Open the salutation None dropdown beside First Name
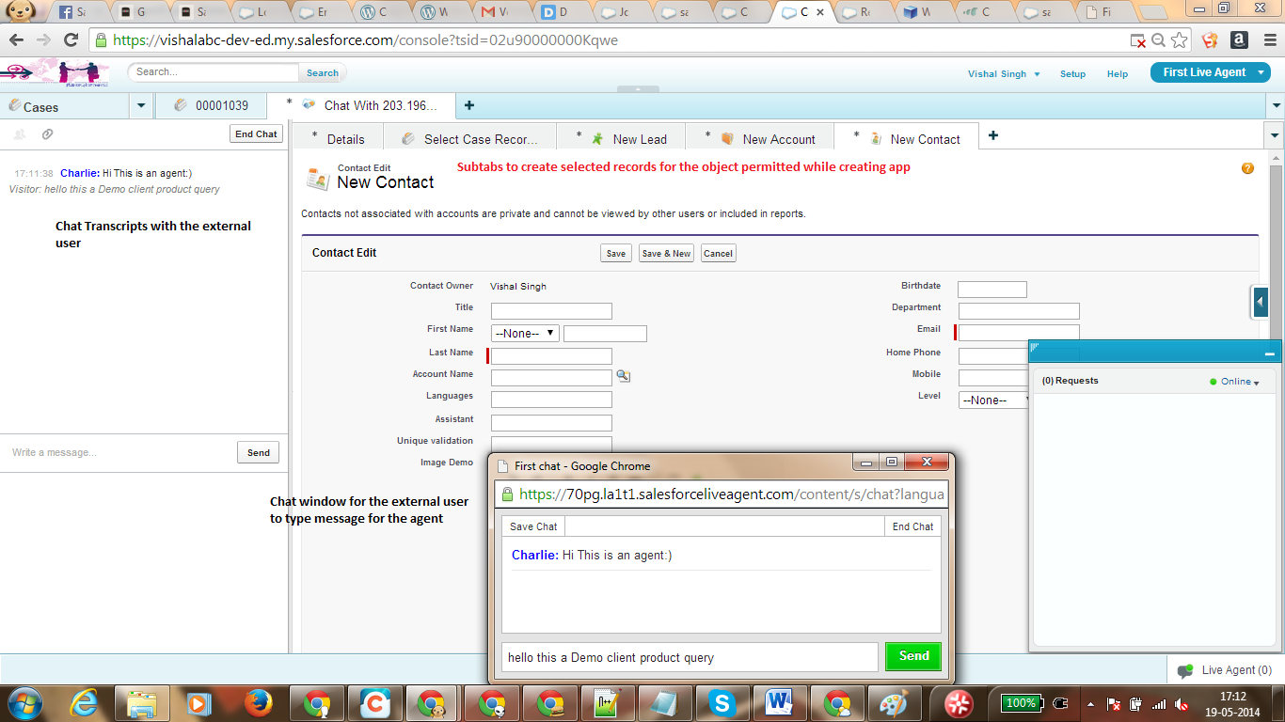1285x722 pixels. click(x=524, y=332)
